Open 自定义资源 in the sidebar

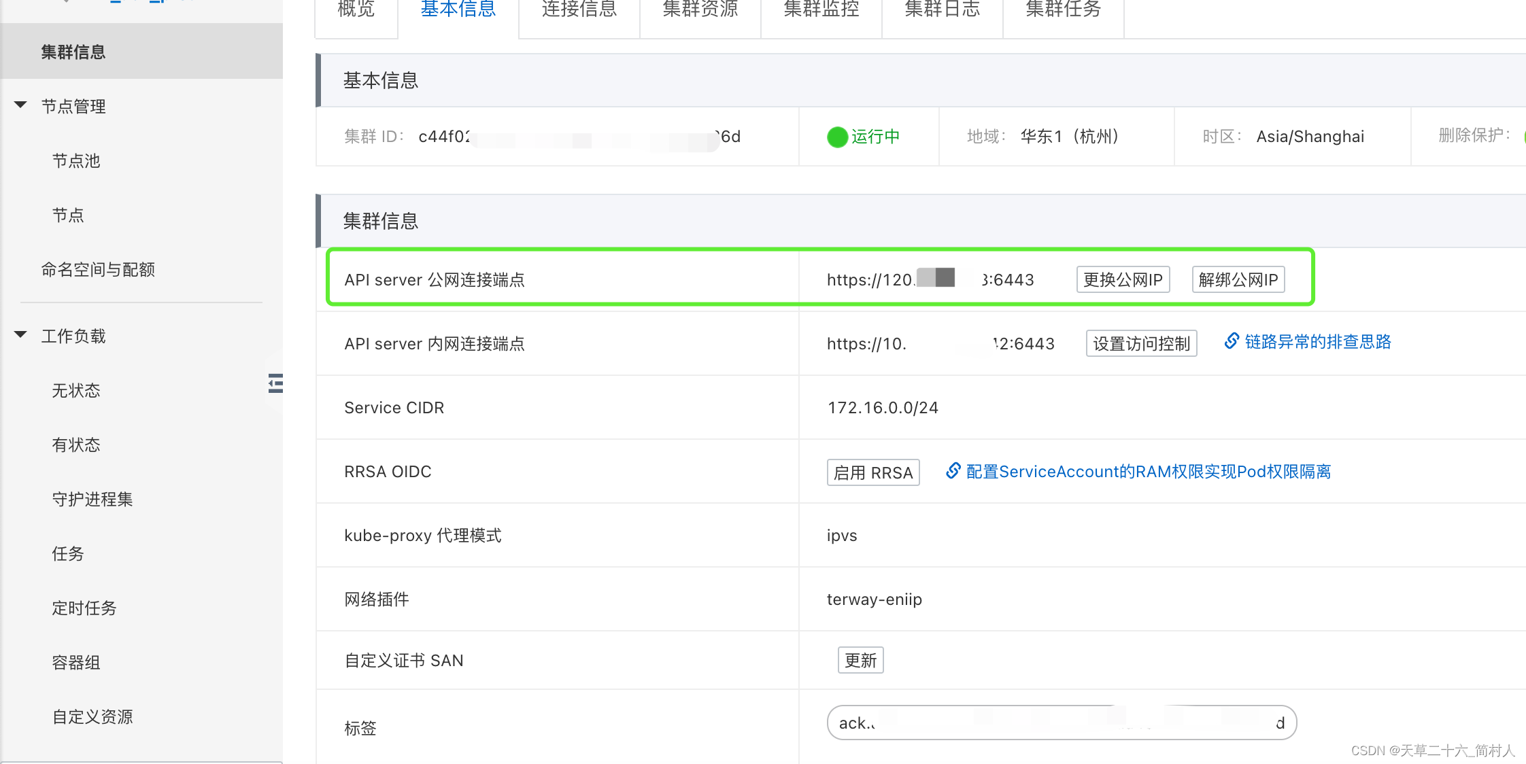tap(92, 717)
